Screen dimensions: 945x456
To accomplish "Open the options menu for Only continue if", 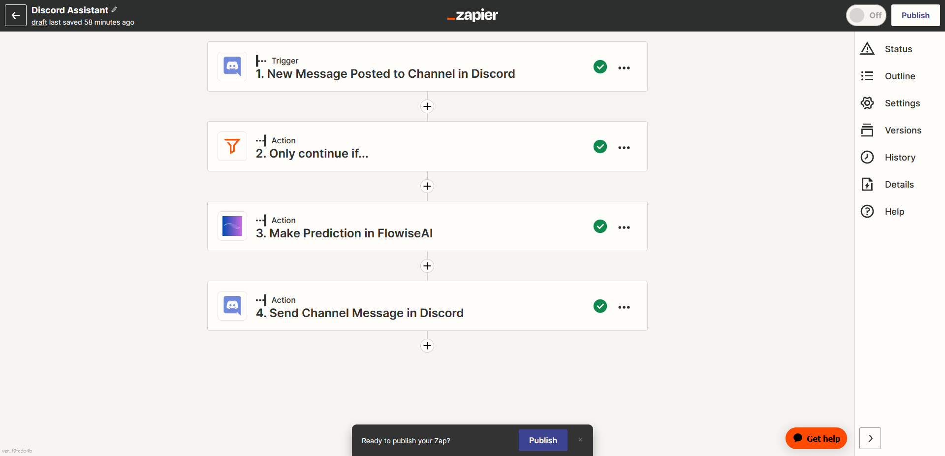I will coord(624,148).
